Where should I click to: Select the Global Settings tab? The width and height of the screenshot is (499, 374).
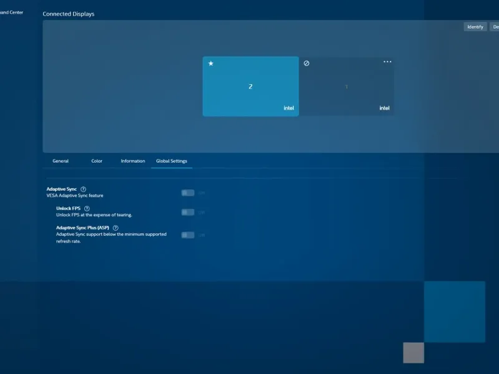click(x=172, y=161)
